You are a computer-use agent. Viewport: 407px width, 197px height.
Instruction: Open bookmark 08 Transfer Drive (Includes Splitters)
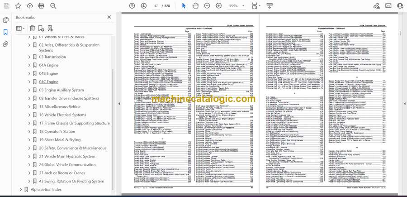69,99
